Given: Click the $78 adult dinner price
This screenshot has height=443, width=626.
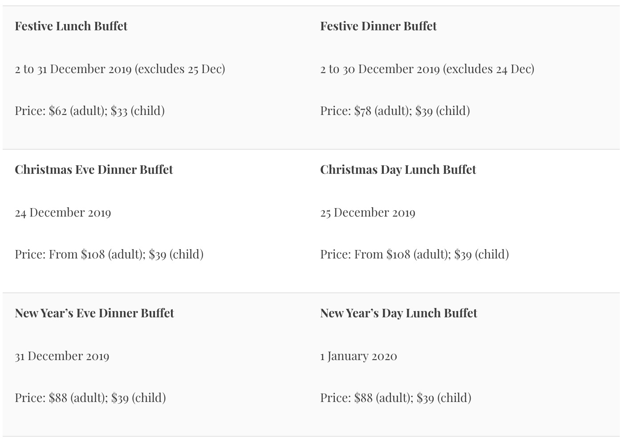Looking at the screenshot, I should (x=362, y=111).
